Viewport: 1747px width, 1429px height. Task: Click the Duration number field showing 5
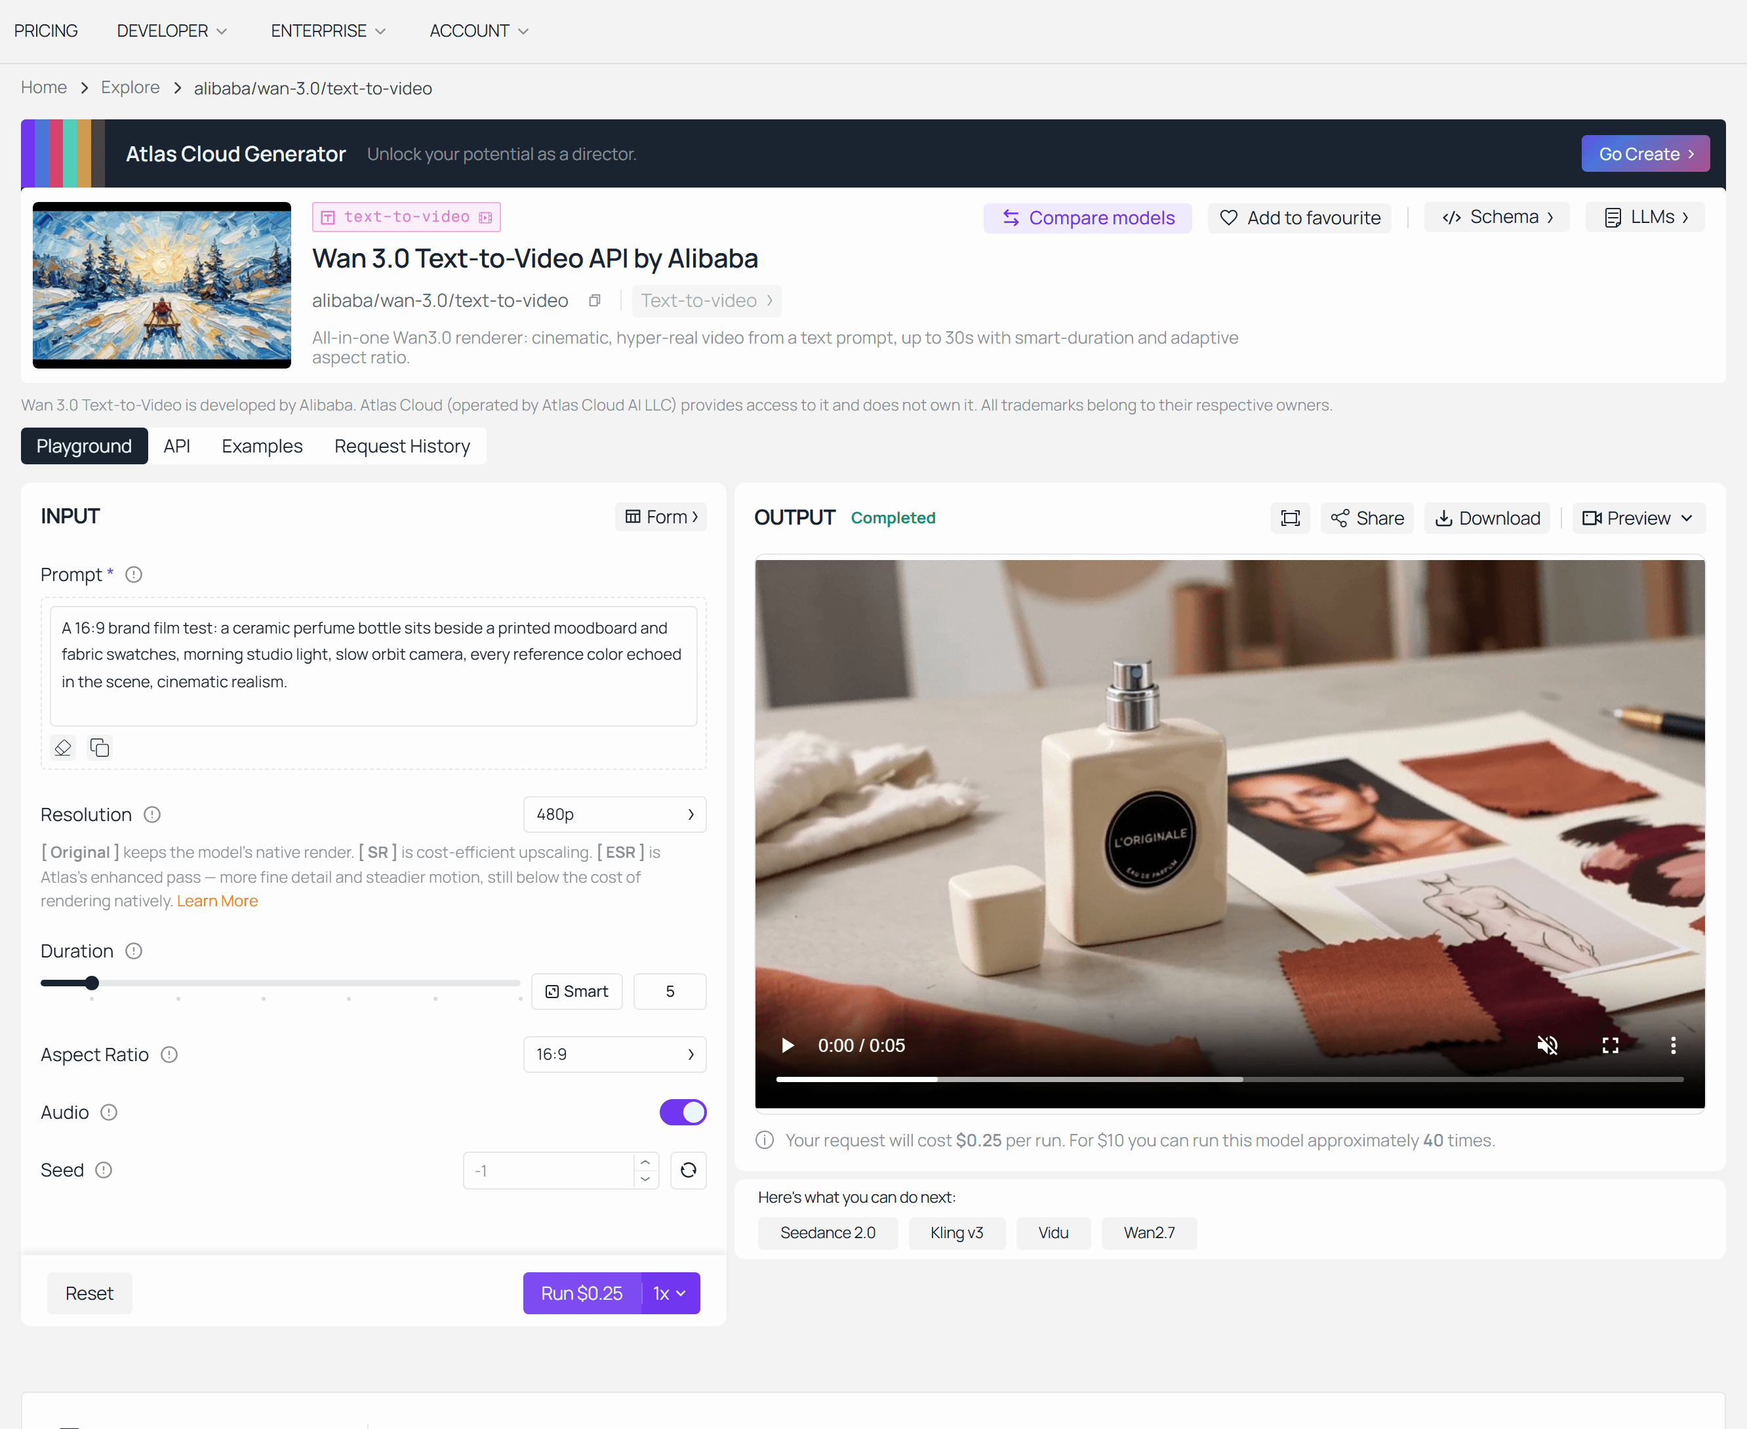(x=670, y=992)
